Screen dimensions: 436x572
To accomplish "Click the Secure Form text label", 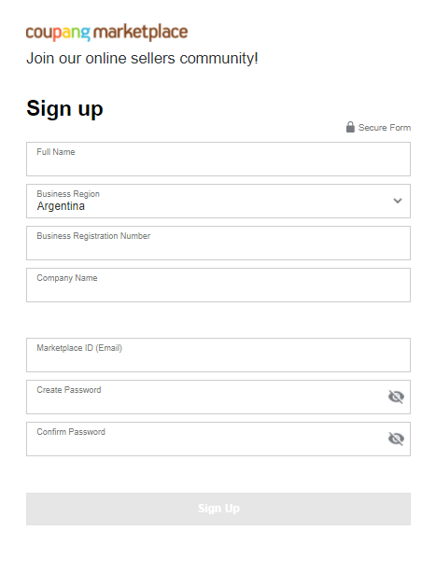I will (x=385, y=128).
